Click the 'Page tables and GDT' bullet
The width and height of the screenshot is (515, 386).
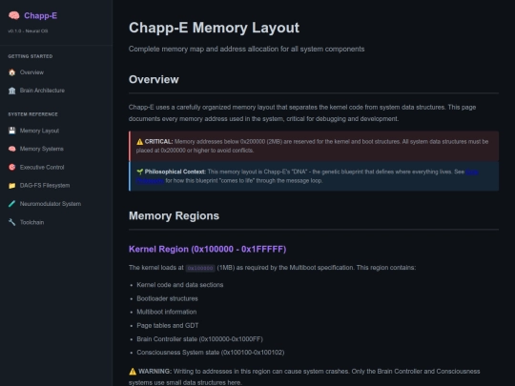coord(168,326)
